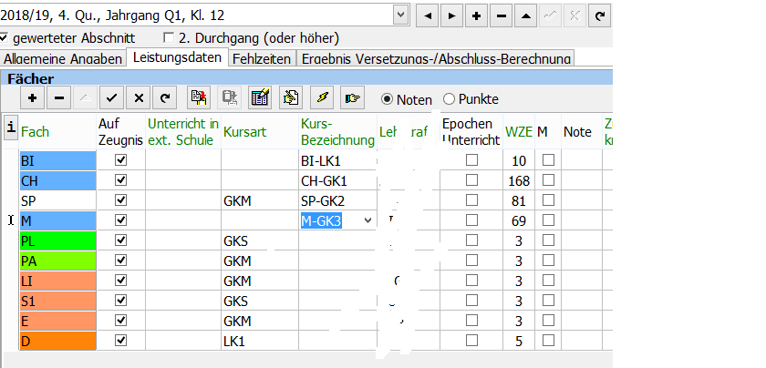Open the Abschnitt selection dropdown

click(x=400, y=15)
